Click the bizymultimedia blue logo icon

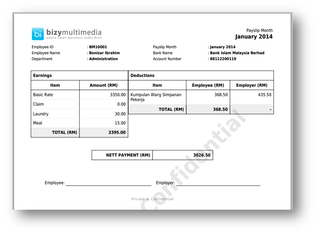(x=38, y=34)
